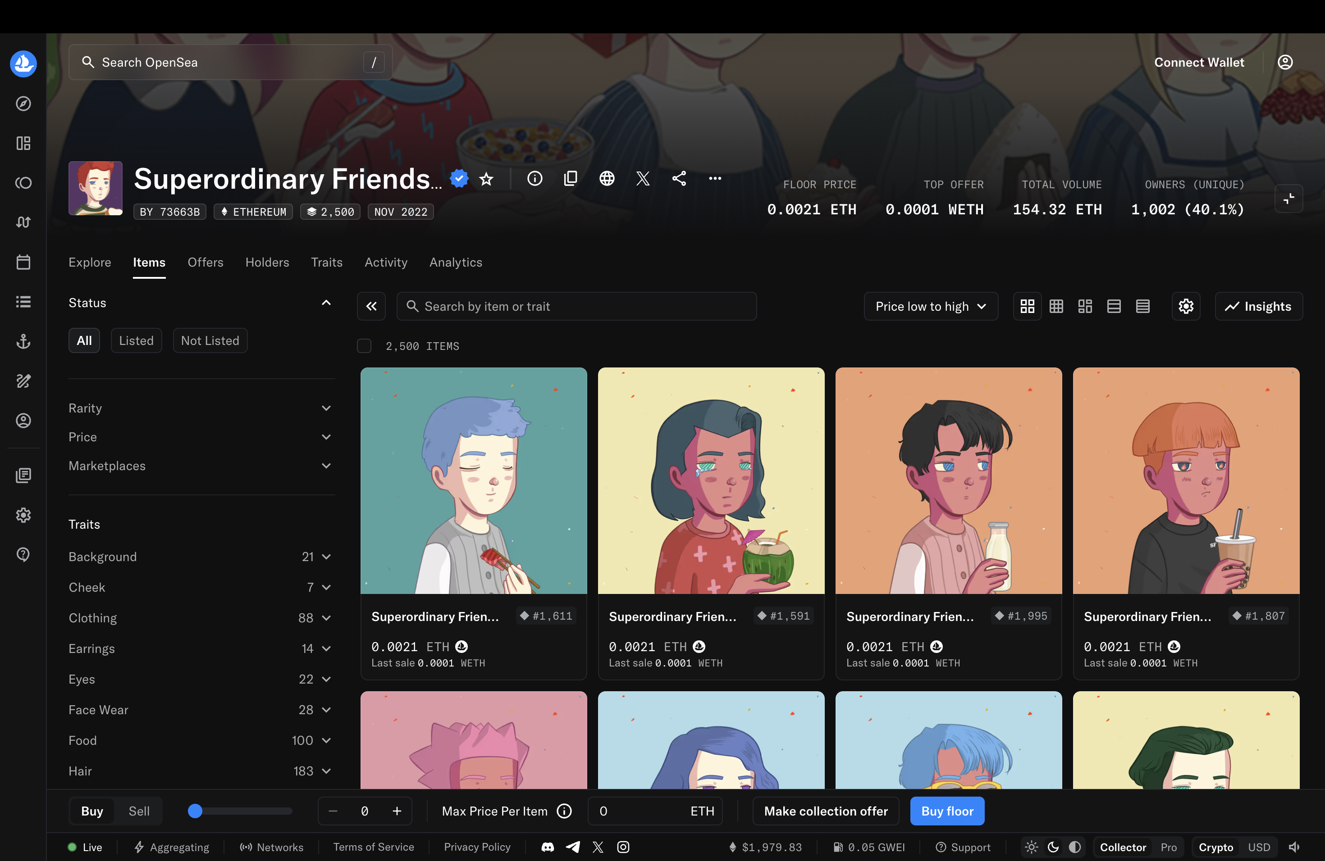Open Instagram link in footer
Image resolution: width=1325 pixels, height=861 pixels.
pos(624,847)
